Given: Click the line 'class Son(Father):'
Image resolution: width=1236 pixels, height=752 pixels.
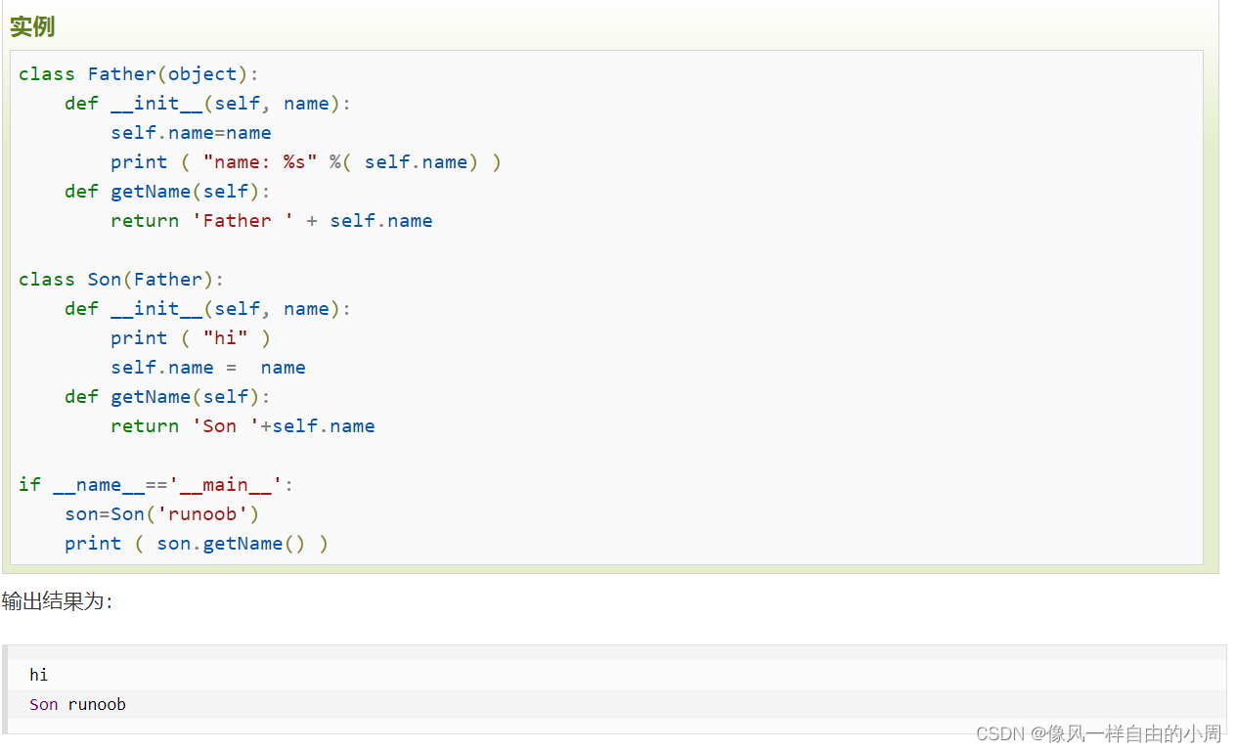Looking at the screenshot, I should (x=121, y=280).
